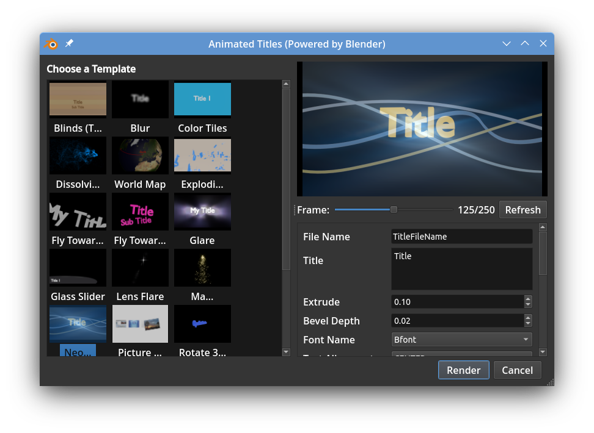The height and width of the screenshot is (433, 594).
Task: Click the Frame splitter grip handle
Action: pyautogui.click(x=295, y=210)
